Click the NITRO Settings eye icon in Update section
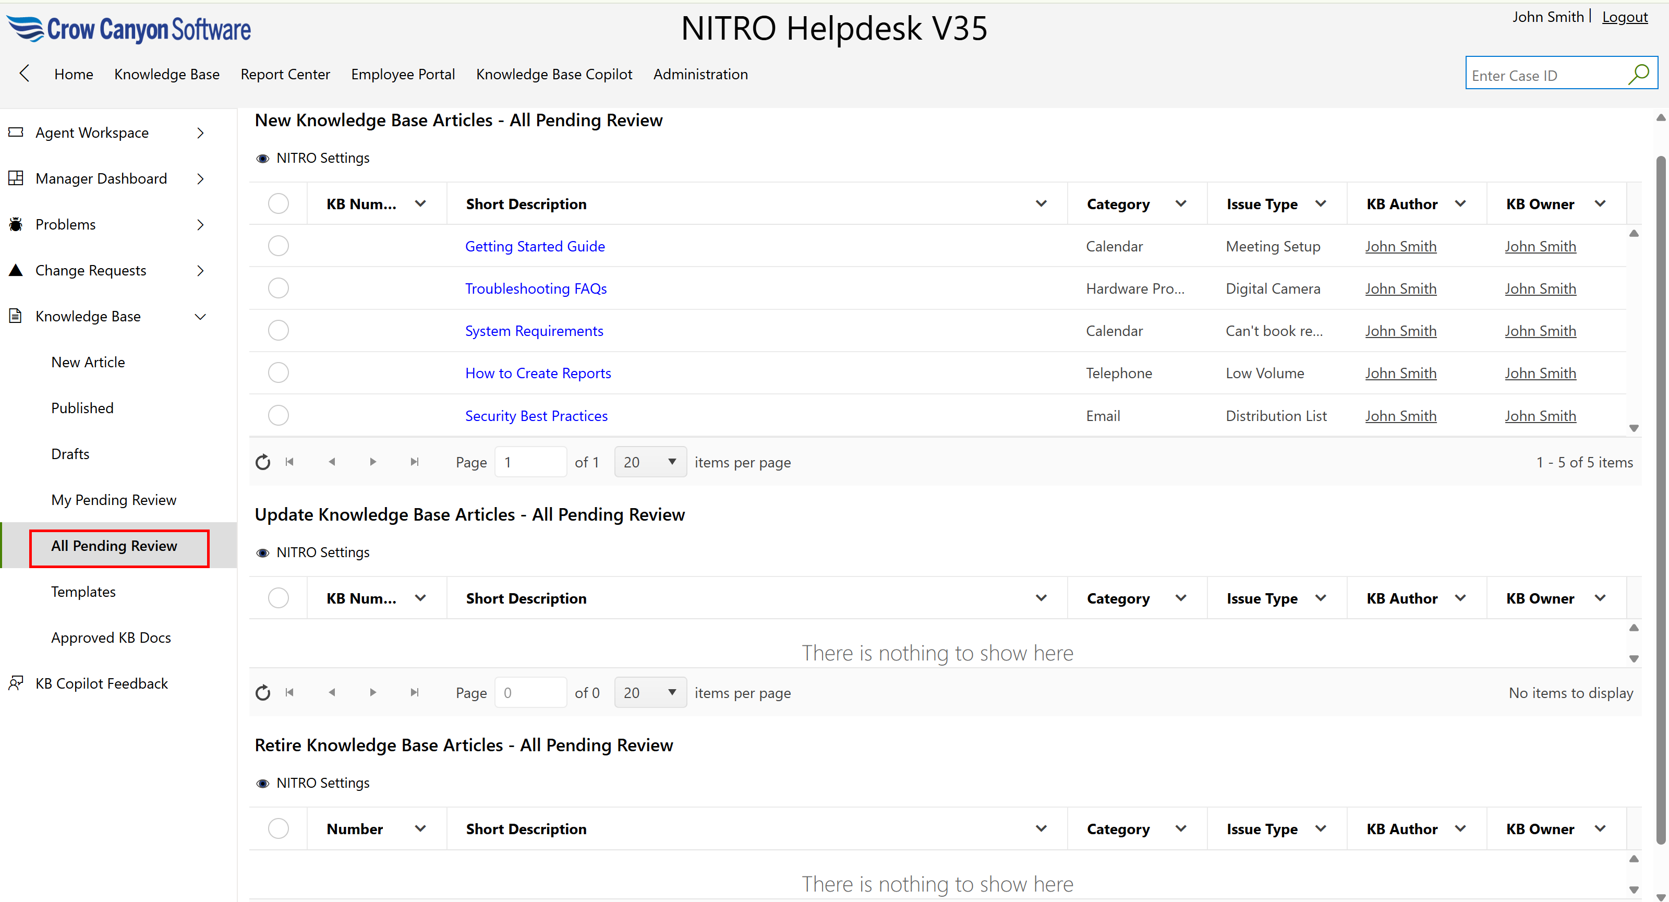Viewport: 1669px width, 902px height. [262, 553]
